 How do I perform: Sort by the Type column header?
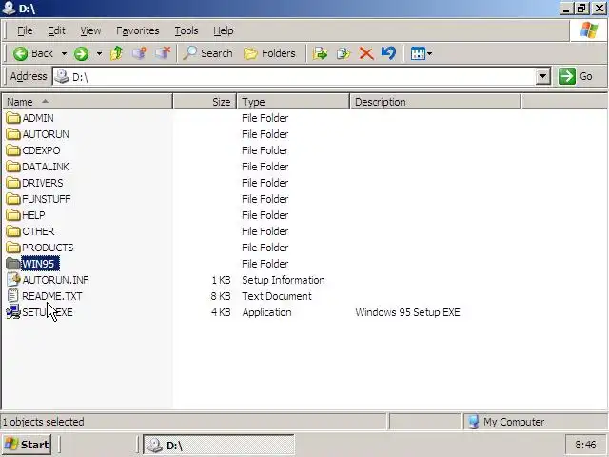[x=293, y=102]
